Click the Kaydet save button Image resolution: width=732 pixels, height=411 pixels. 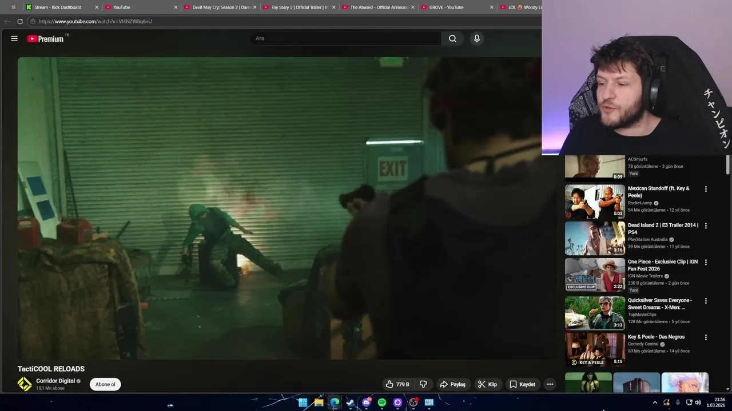coord(522,384)
